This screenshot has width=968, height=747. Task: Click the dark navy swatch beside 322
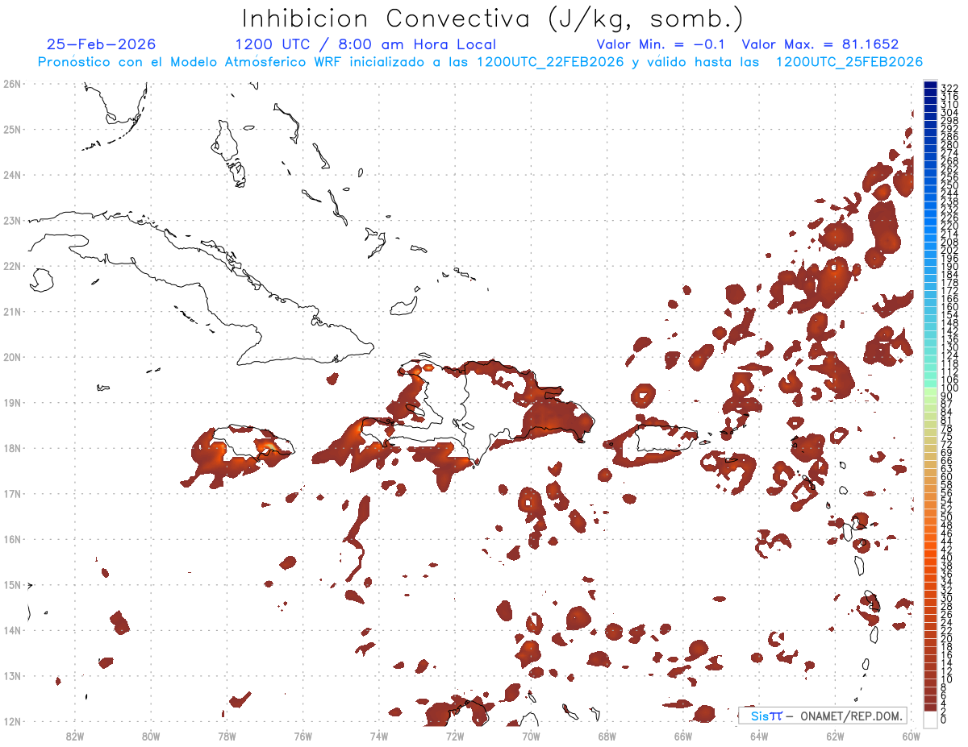[930, 85]
